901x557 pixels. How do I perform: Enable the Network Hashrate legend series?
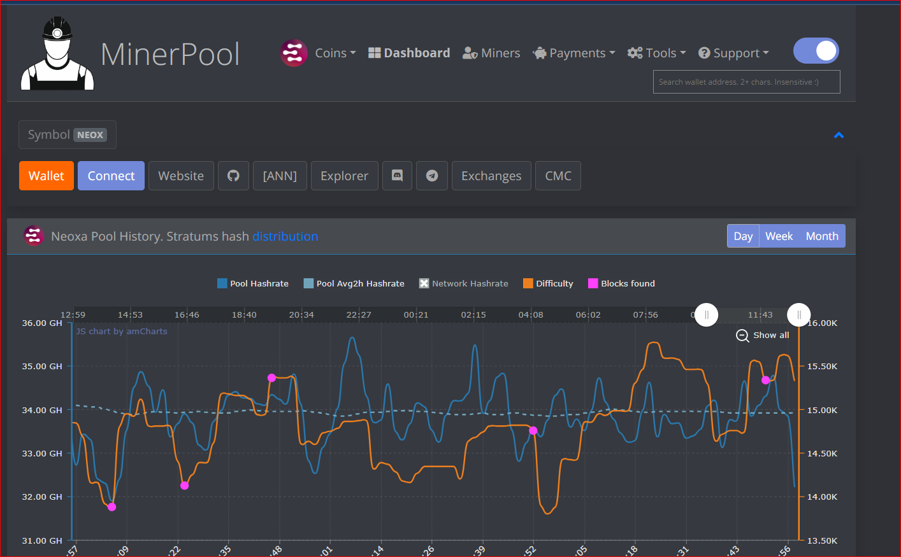click(464, 283)
